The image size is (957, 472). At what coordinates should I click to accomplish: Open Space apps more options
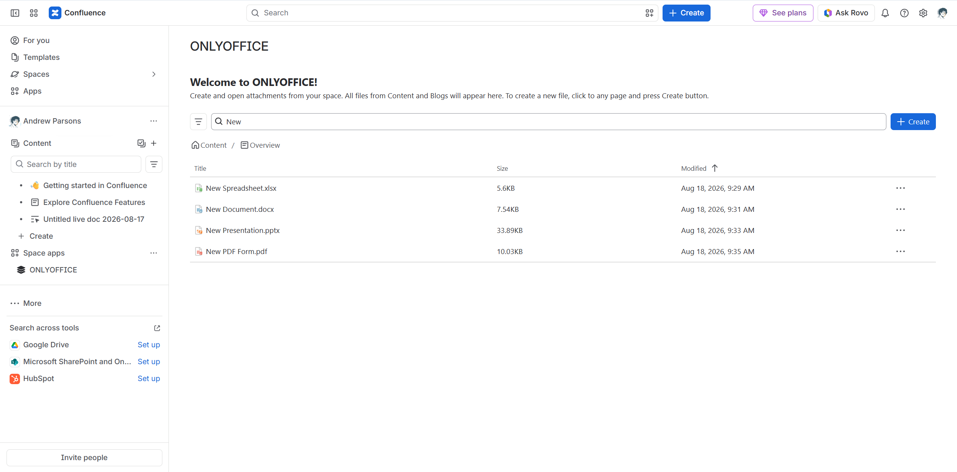[154, 253]
